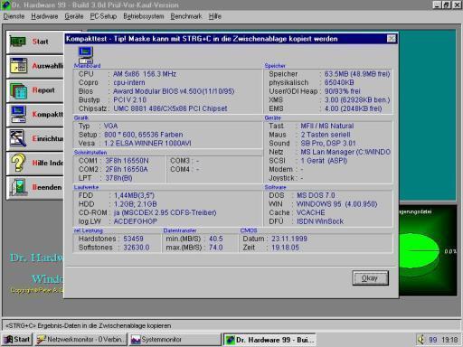The image size is (463, 347).
Task: Click COM1 value 3F8h 16550N
Action: click(x=127, y=161)
